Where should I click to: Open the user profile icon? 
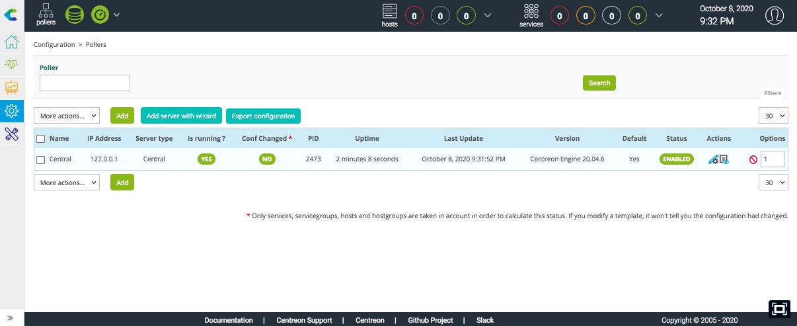(x=774, y=15)
